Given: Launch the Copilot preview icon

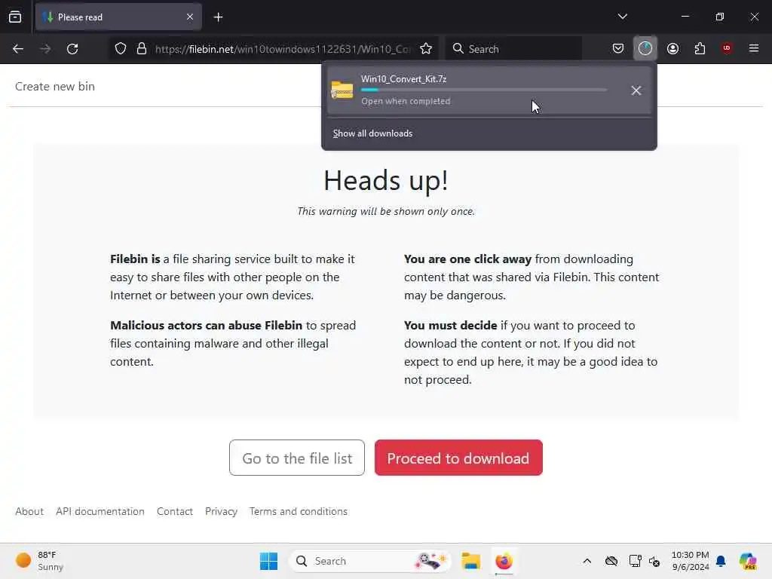Looking at the screenshot, I should click(x=748, y=561).
